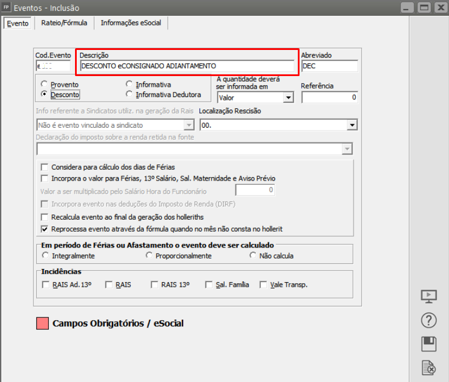Viewport: 449px width, 382px height.
Task: Switch to the Rateio/Fórmula tab
Action: tap(64, 23)
